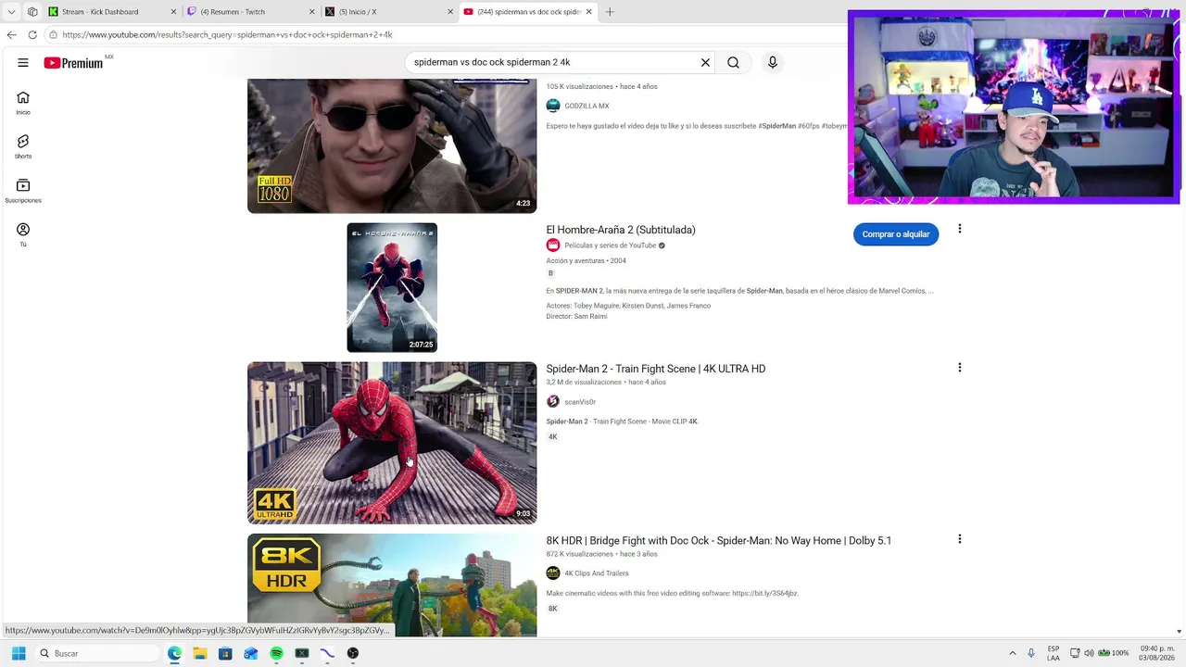This screenshot has width=1186, height=667.
Task: Open options menu for El Hombre-Araña 2
Action: pos(960,229)
